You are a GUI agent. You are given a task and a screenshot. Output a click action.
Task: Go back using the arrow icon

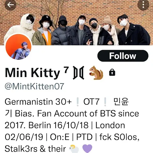click(x=10, y=5)
